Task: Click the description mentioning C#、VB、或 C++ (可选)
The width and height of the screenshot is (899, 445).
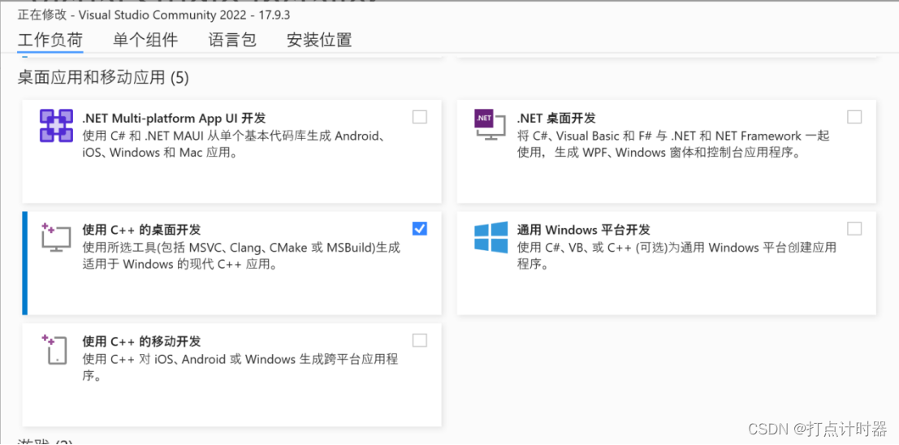Action: click(x=676, y=257)
